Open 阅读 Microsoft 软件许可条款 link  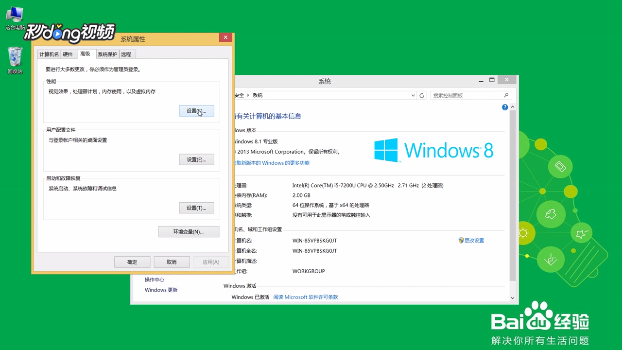coord(306,297)
